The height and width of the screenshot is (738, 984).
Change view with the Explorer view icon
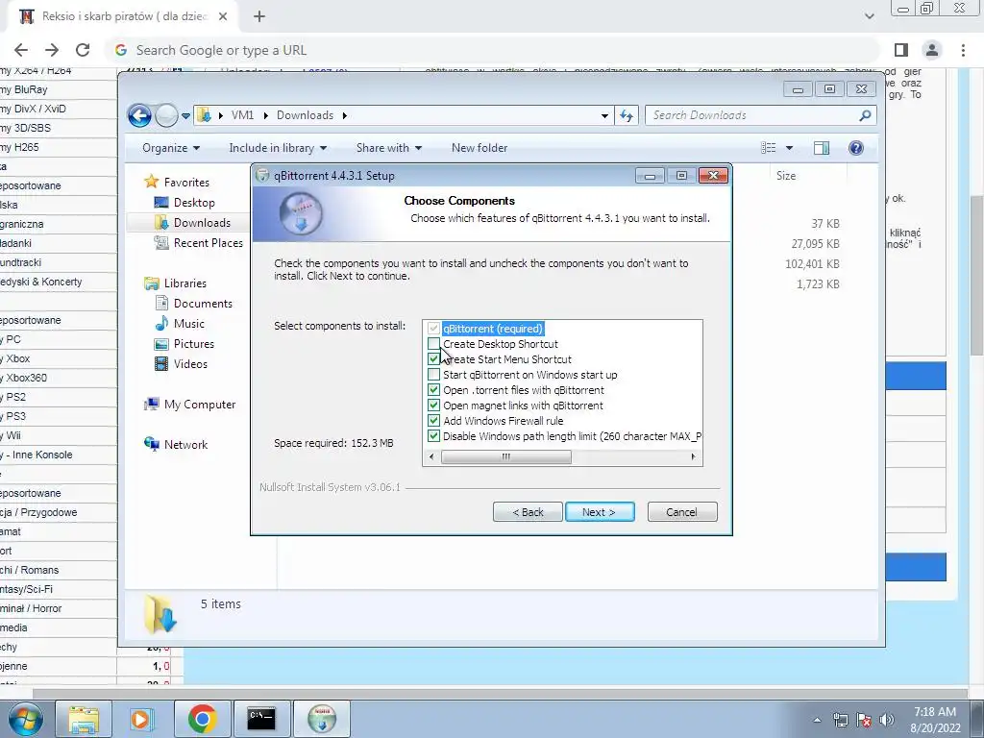tap(768, 148)
